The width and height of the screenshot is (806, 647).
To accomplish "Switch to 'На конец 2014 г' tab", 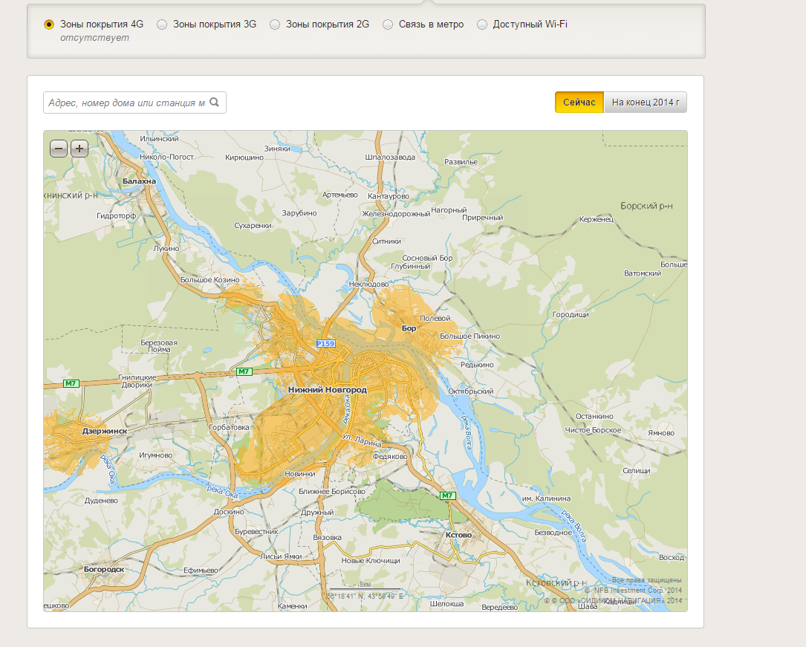I will (x=646, y=103).
